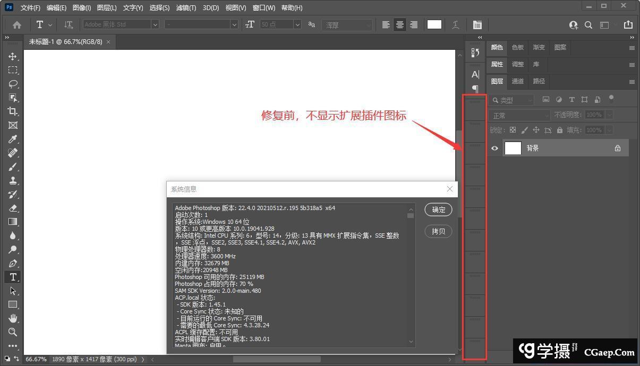The width and height of the screenshot is (640, 366).
Task: Switch to the 通道 tab
Action: pos(517,81)
